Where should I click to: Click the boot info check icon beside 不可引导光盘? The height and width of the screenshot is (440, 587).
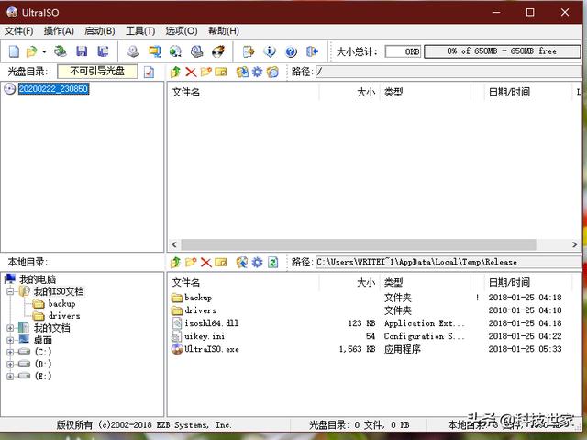tap(149, 72)
